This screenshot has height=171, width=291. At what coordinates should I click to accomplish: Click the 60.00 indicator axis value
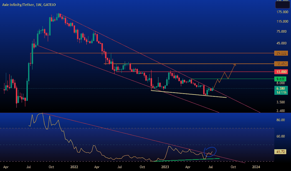280,136
